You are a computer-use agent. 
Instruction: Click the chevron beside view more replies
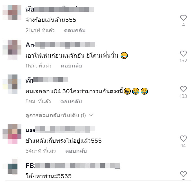91,115
